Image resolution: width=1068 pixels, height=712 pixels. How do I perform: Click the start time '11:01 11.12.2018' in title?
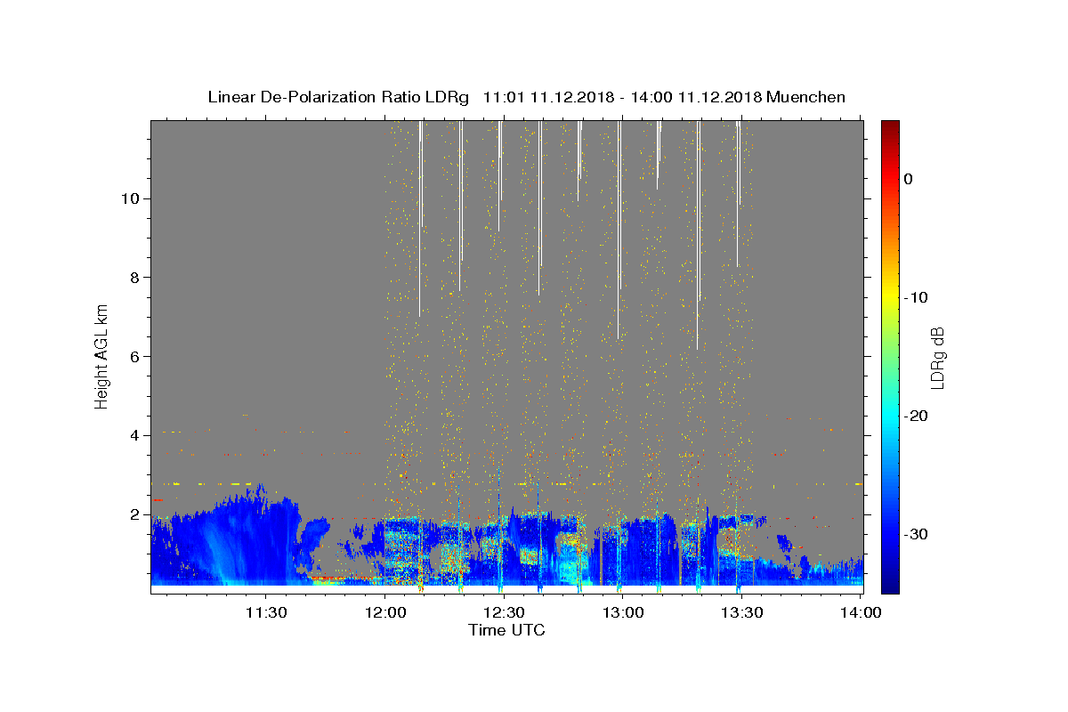[546, 97]
